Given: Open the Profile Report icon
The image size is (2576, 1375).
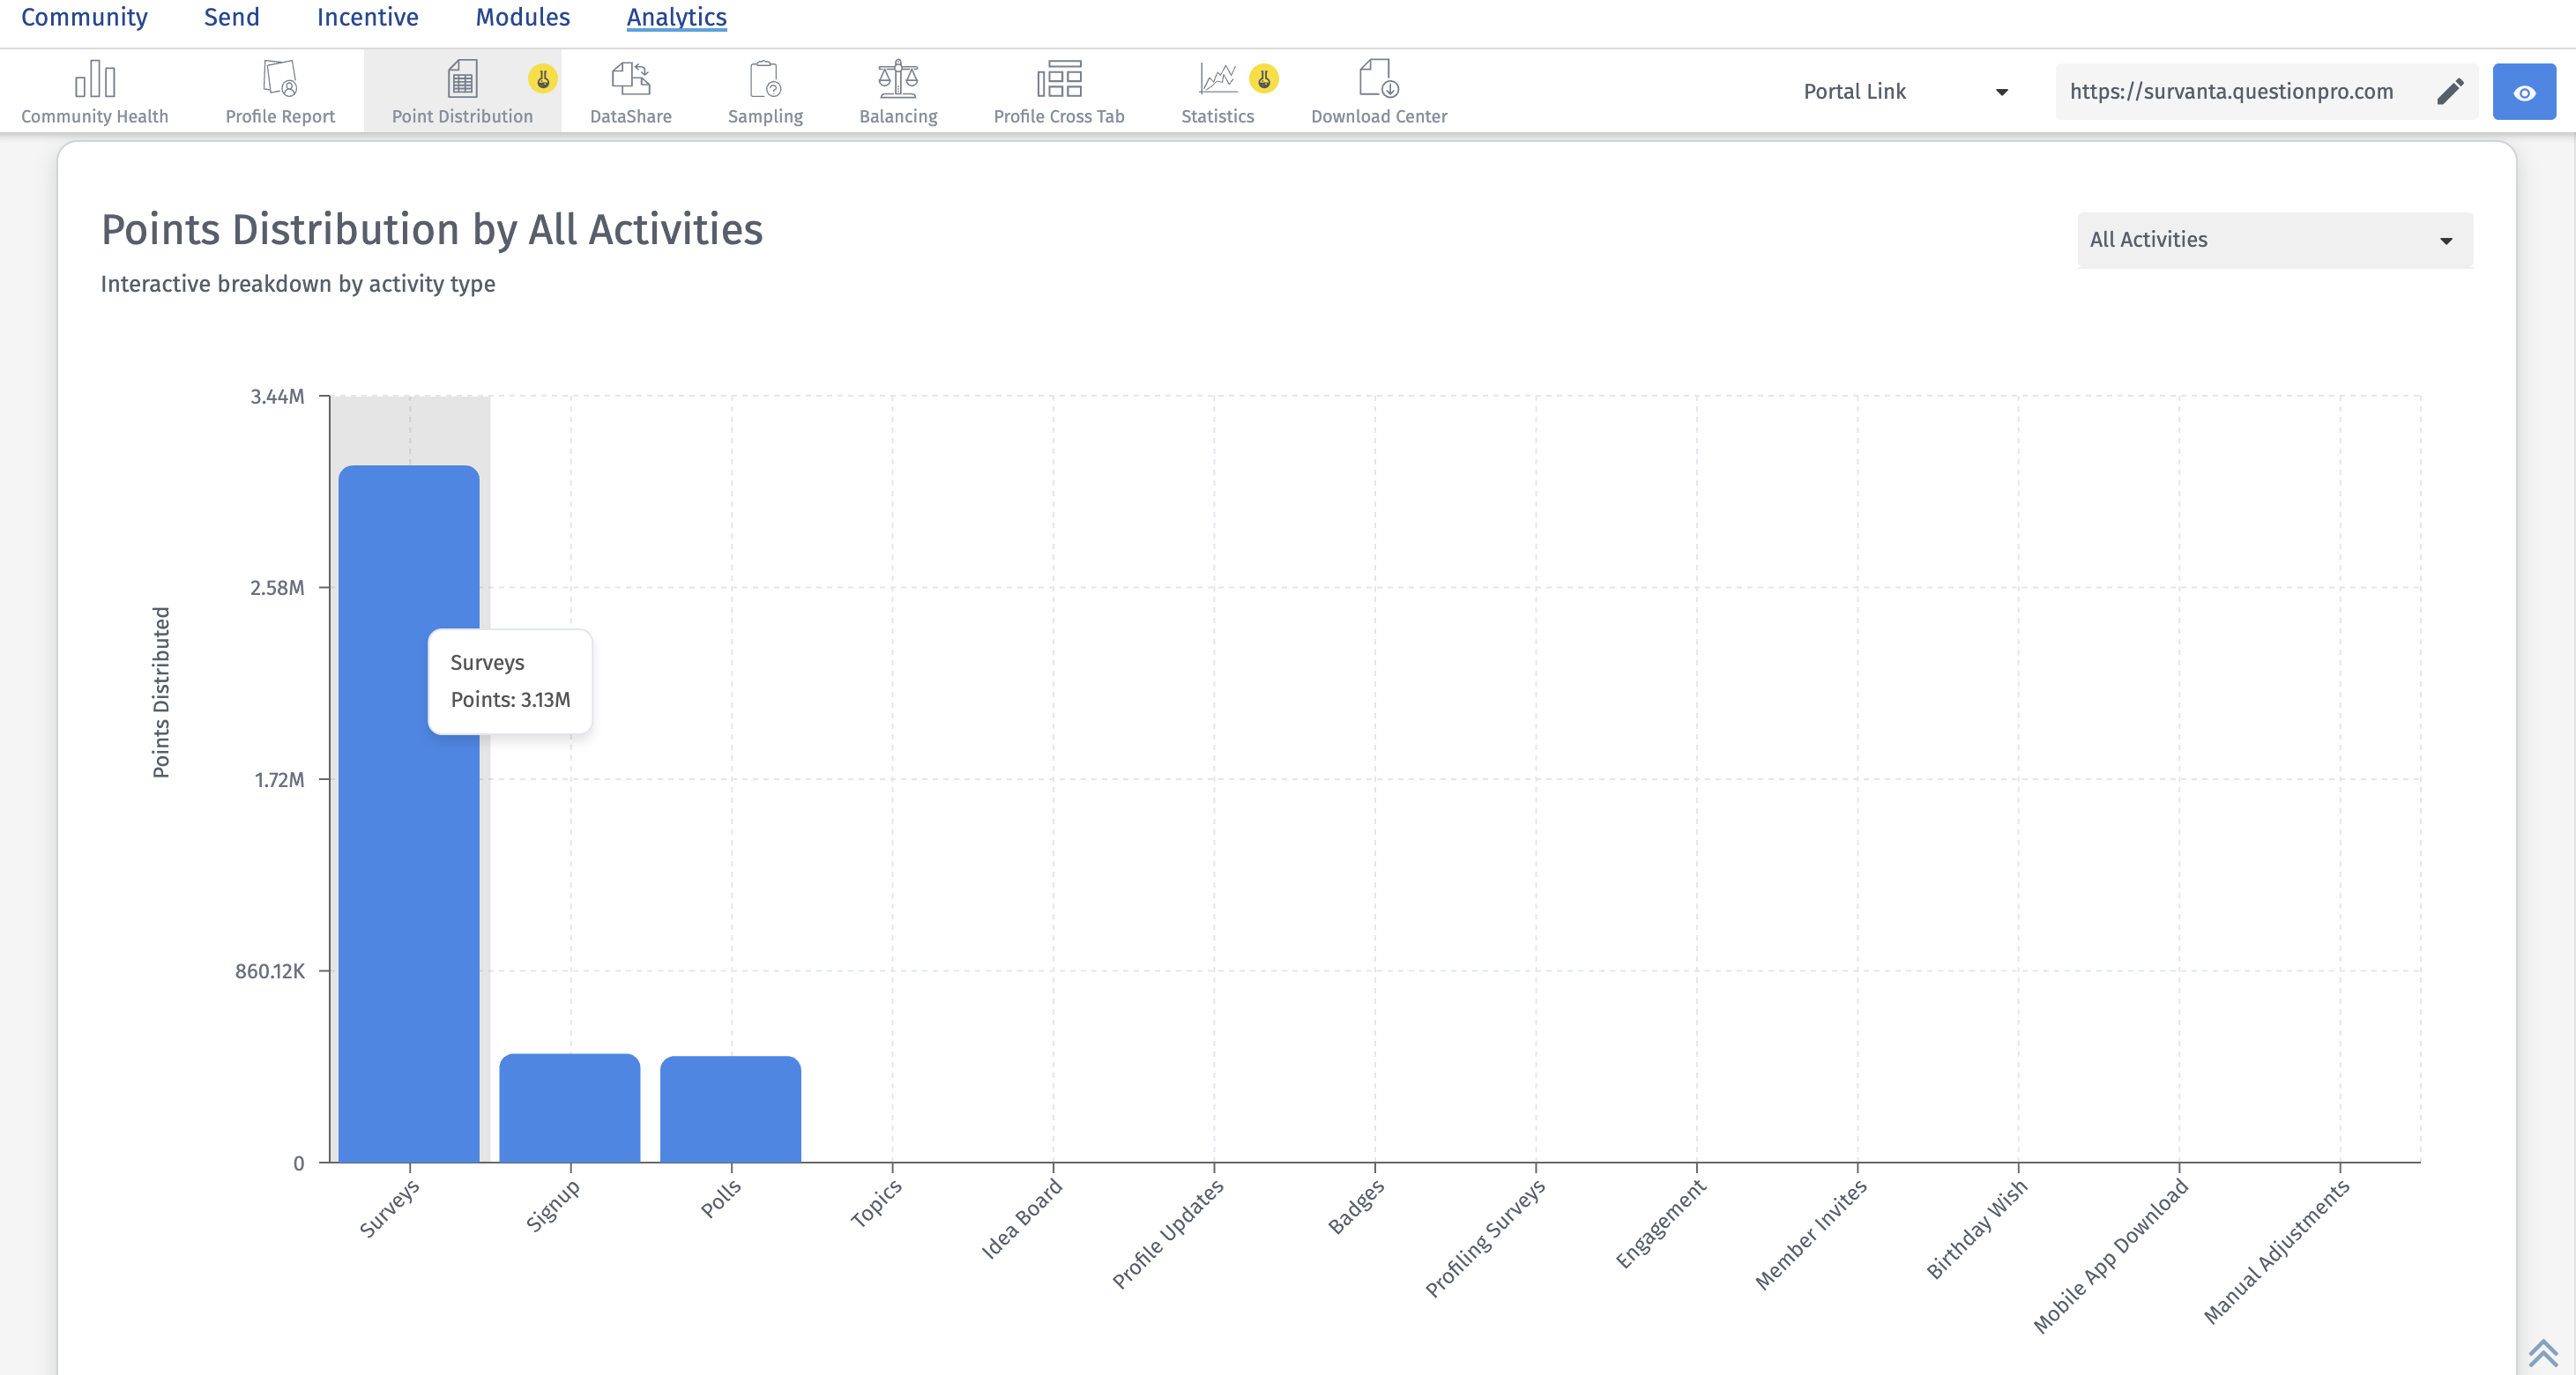Looking at the screenshot, I should [280, 78].
